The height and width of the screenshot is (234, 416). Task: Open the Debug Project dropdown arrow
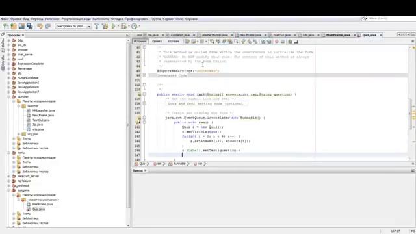pyautogui.click(x=129, y=26)
